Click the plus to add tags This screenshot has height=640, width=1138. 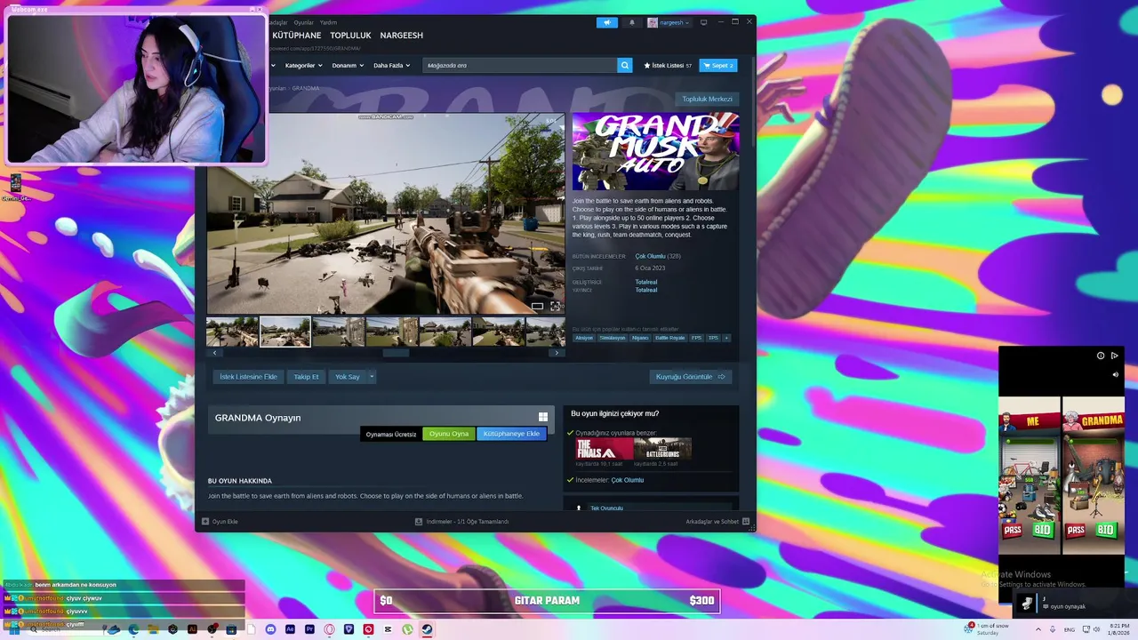(726, 338)
